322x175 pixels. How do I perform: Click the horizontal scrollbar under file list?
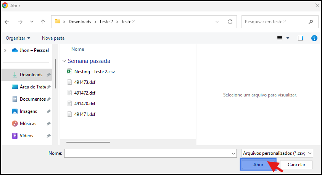pyautogui.click(x=88, y=142)
